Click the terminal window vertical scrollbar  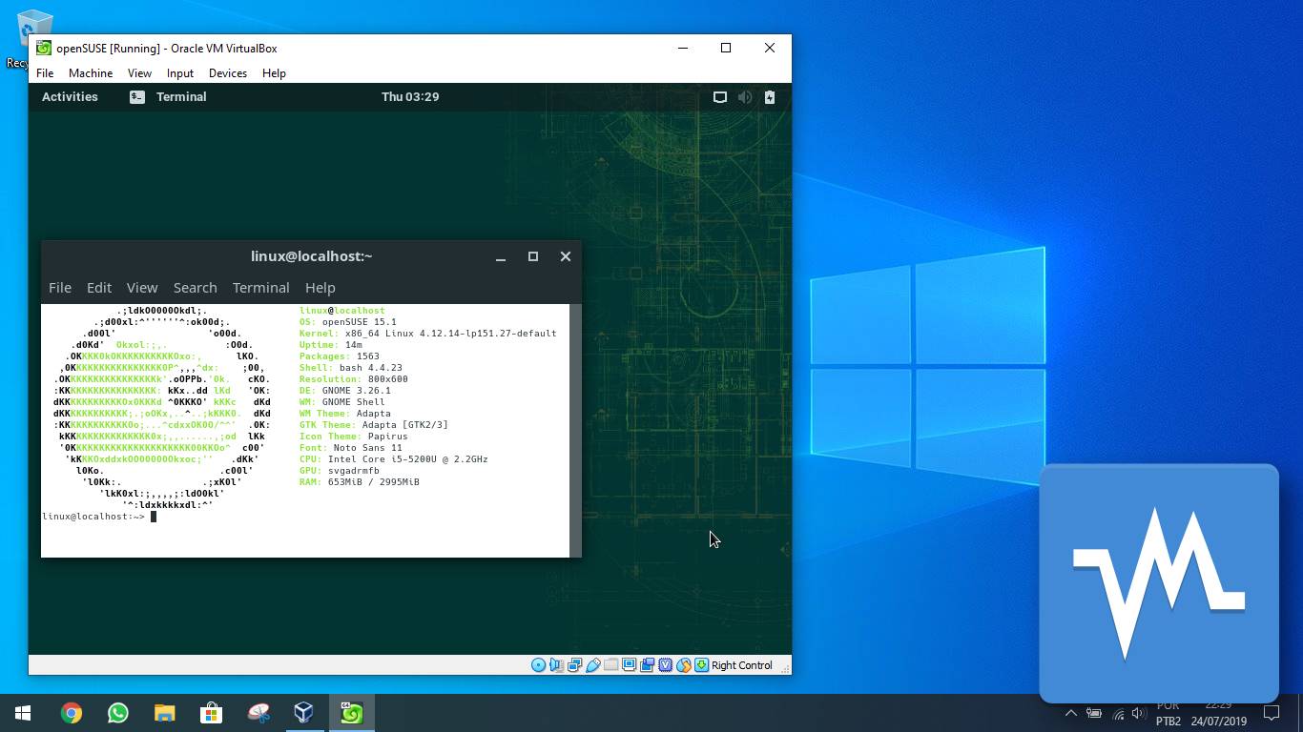575,431
